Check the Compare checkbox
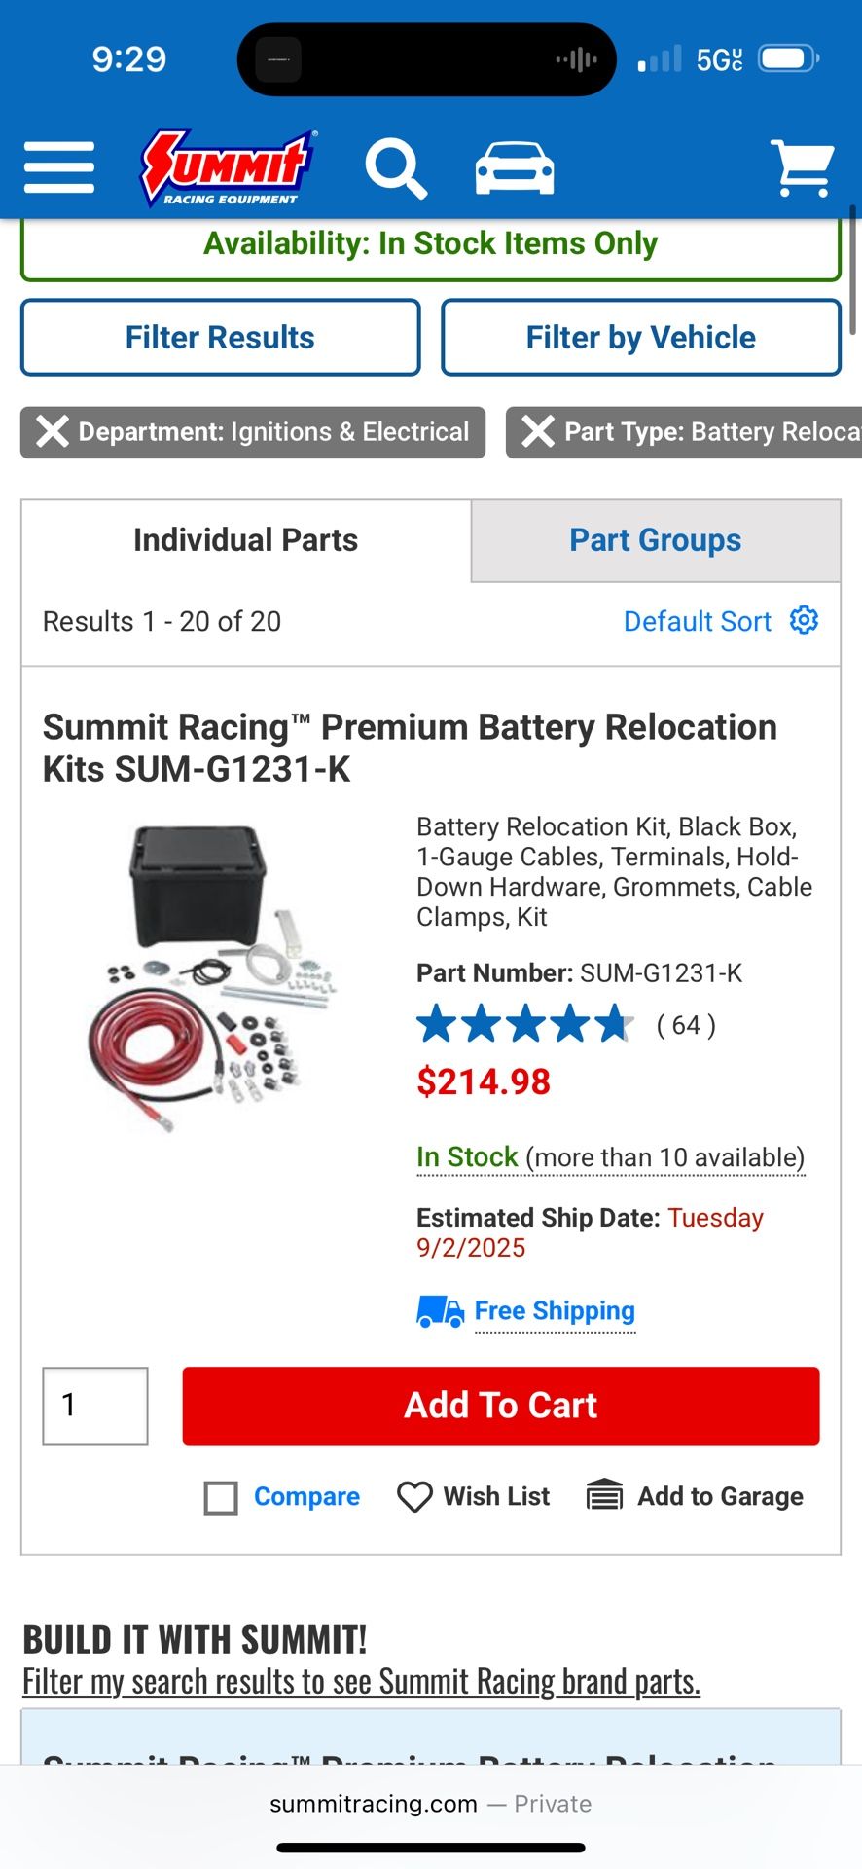 coord(221,1497)
